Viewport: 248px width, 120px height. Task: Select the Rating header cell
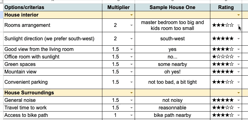(226, 7)
